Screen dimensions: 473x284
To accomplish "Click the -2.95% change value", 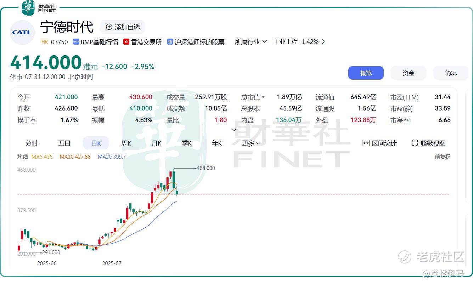I will tap(143, 67).
